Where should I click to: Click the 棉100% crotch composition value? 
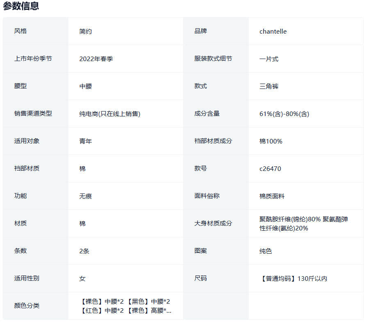click(271, 141)
